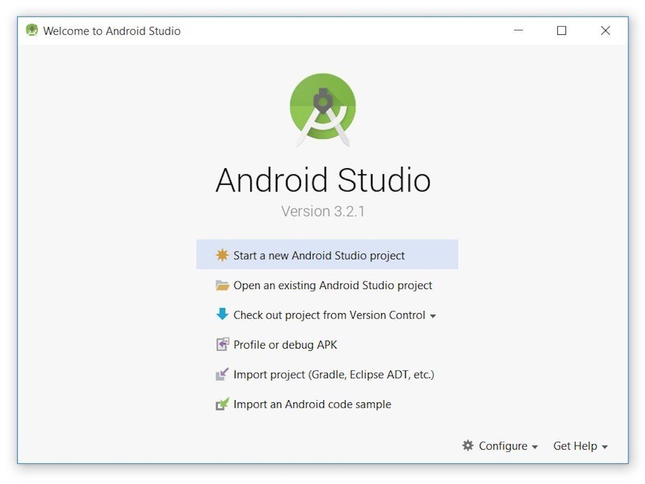The image size is (645, 484).
Task: Click the blue download arrow for Version Control
Action: coord(223,315)
